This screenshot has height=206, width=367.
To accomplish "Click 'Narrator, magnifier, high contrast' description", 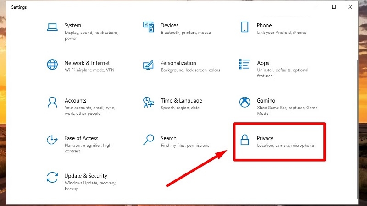I will click(88, 148).
